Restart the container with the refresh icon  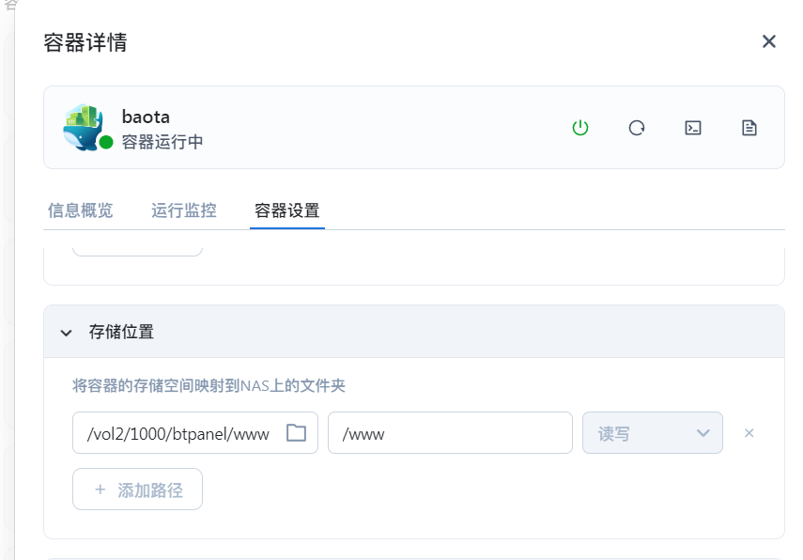(x=637, y=128)
